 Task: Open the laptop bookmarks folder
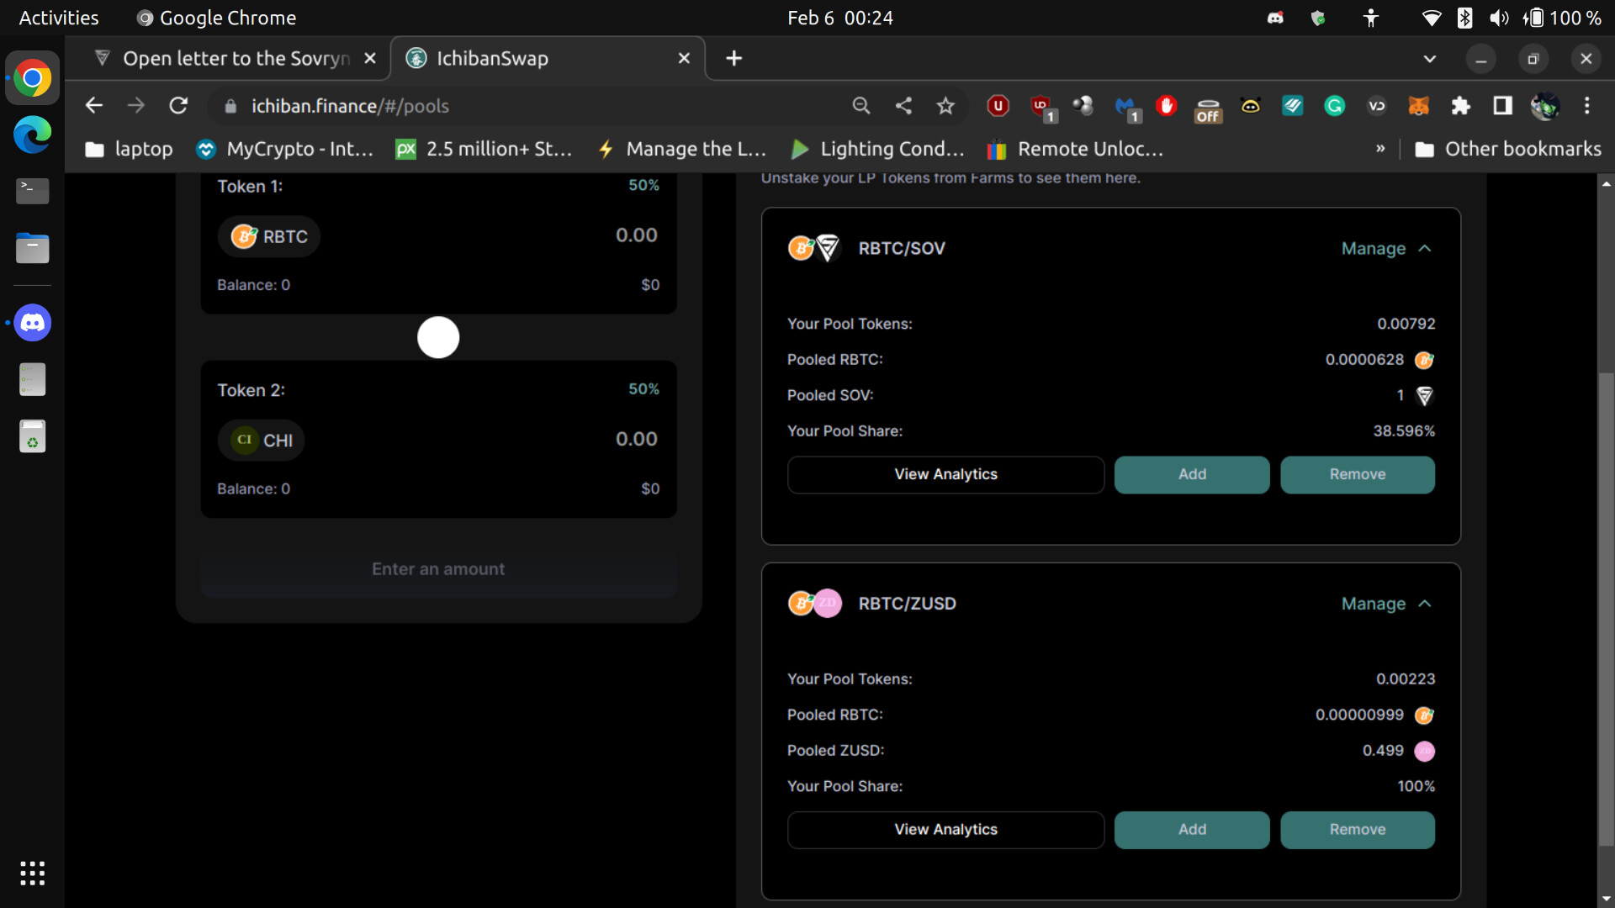pos(129,150)
